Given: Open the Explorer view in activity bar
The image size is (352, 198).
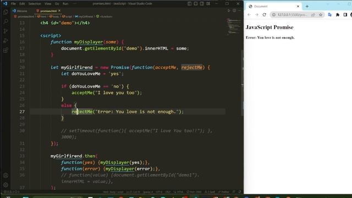Looking at the screenshot, I should click(x=5, y=12).
